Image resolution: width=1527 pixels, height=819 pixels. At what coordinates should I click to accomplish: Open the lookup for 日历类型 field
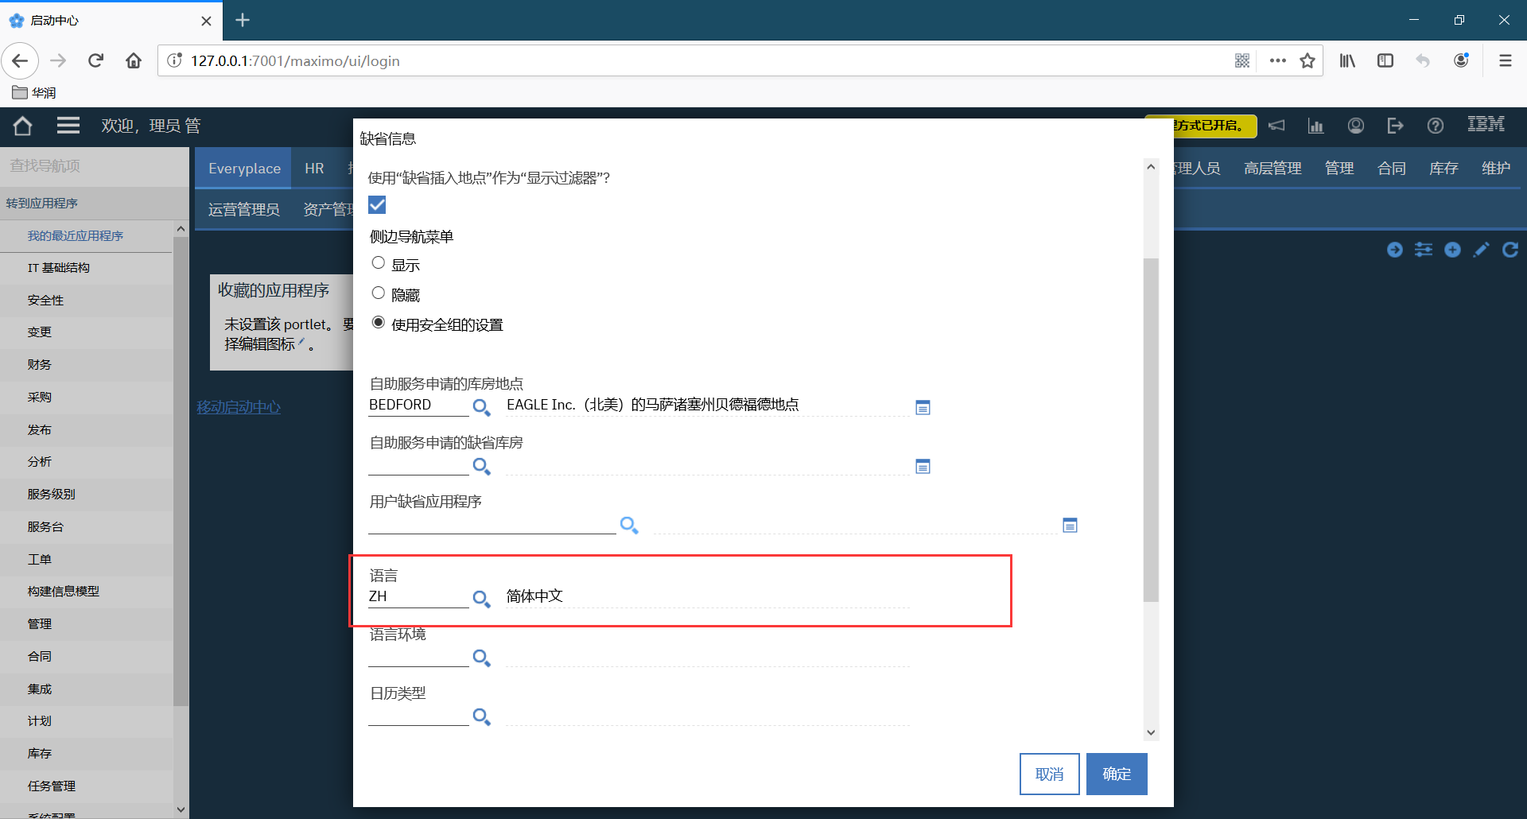(x=481, y=716)
